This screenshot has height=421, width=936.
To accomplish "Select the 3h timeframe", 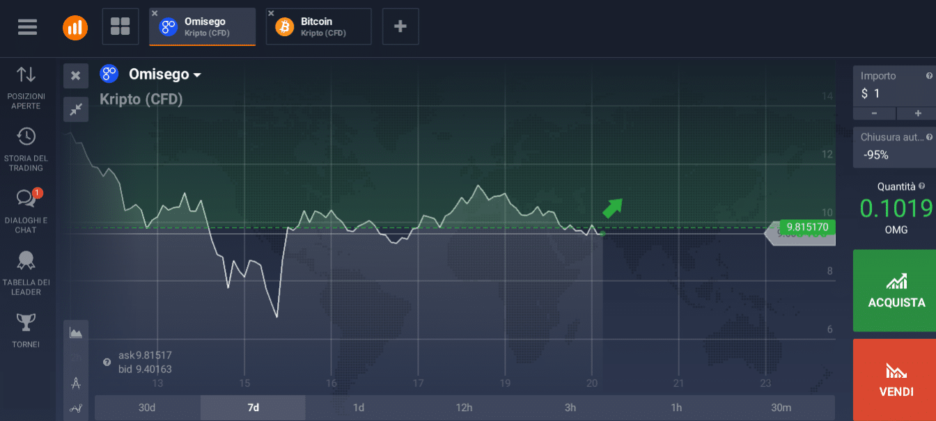I will tap(570, 408).
